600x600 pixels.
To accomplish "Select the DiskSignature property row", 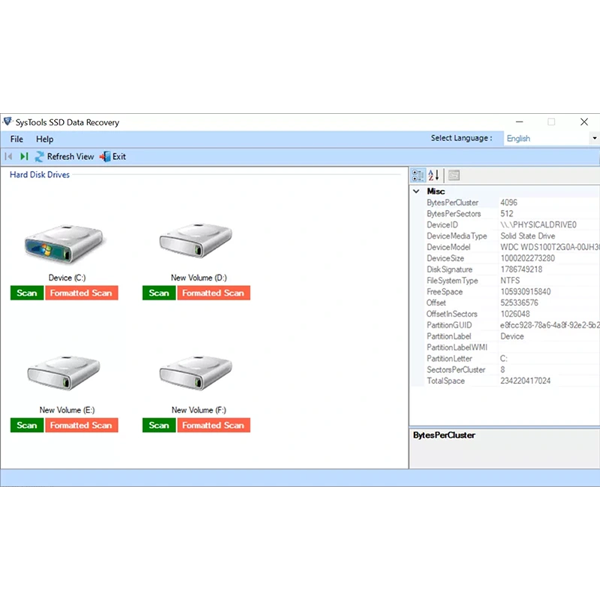I will pos(511,269).
